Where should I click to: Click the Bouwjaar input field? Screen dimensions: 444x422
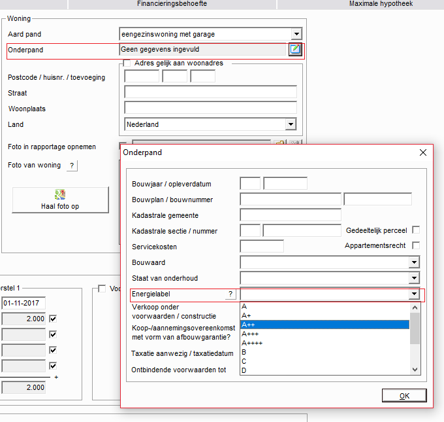(250, 183)
